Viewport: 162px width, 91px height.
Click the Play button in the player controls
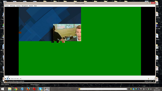pos(6,79)
